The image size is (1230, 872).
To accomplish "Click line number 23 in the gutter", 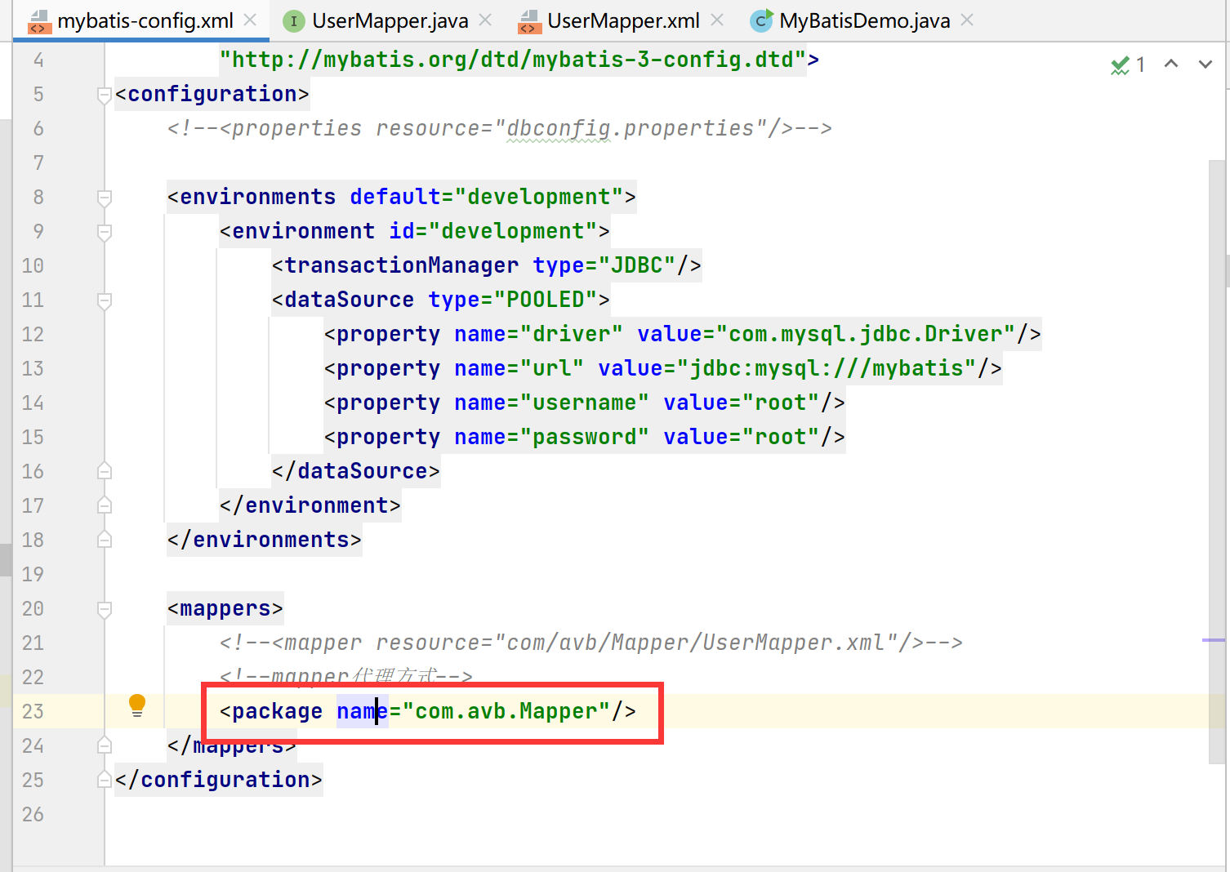I will coord(33,711).
